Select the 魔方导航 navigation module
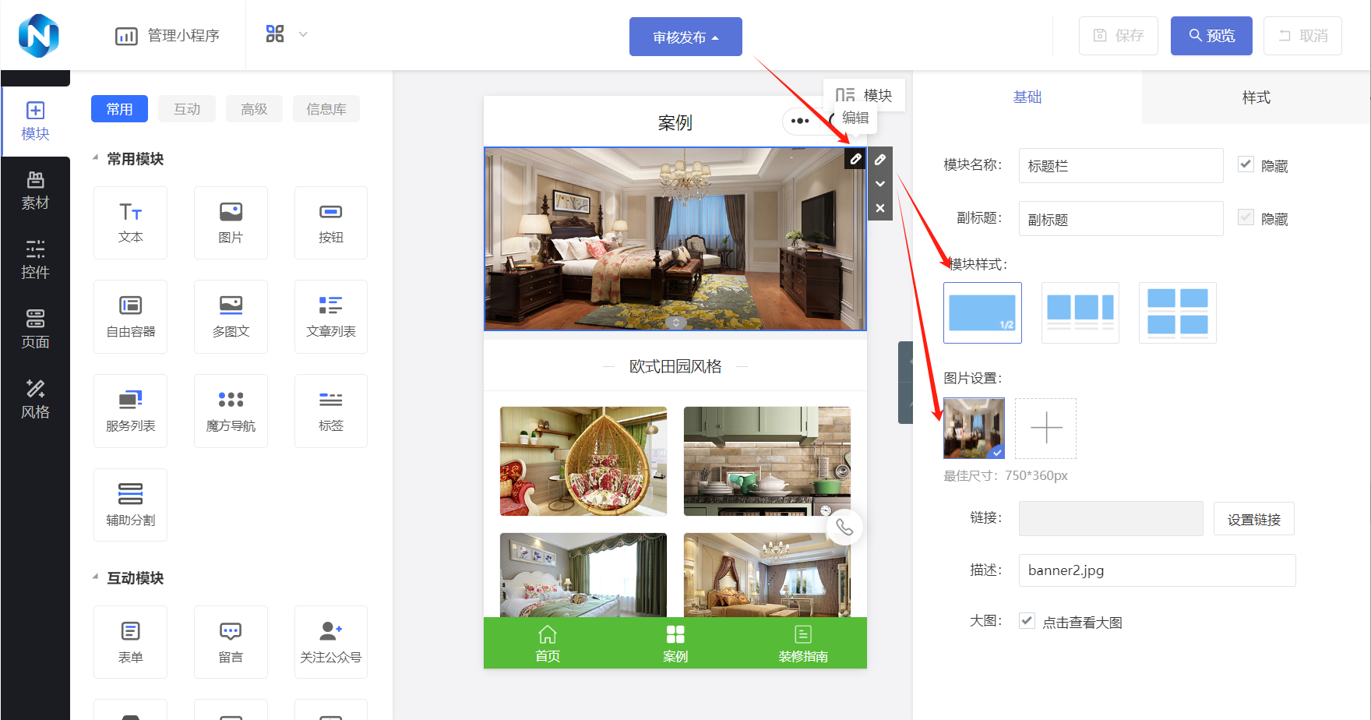Image resolution: width=1371 pixels, height=720 pixels. pyautogui.click(x=231, y=411)
